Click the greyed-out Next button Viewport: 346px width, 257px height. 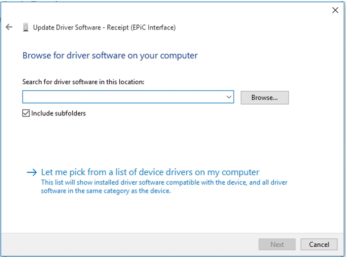(277, 244)
